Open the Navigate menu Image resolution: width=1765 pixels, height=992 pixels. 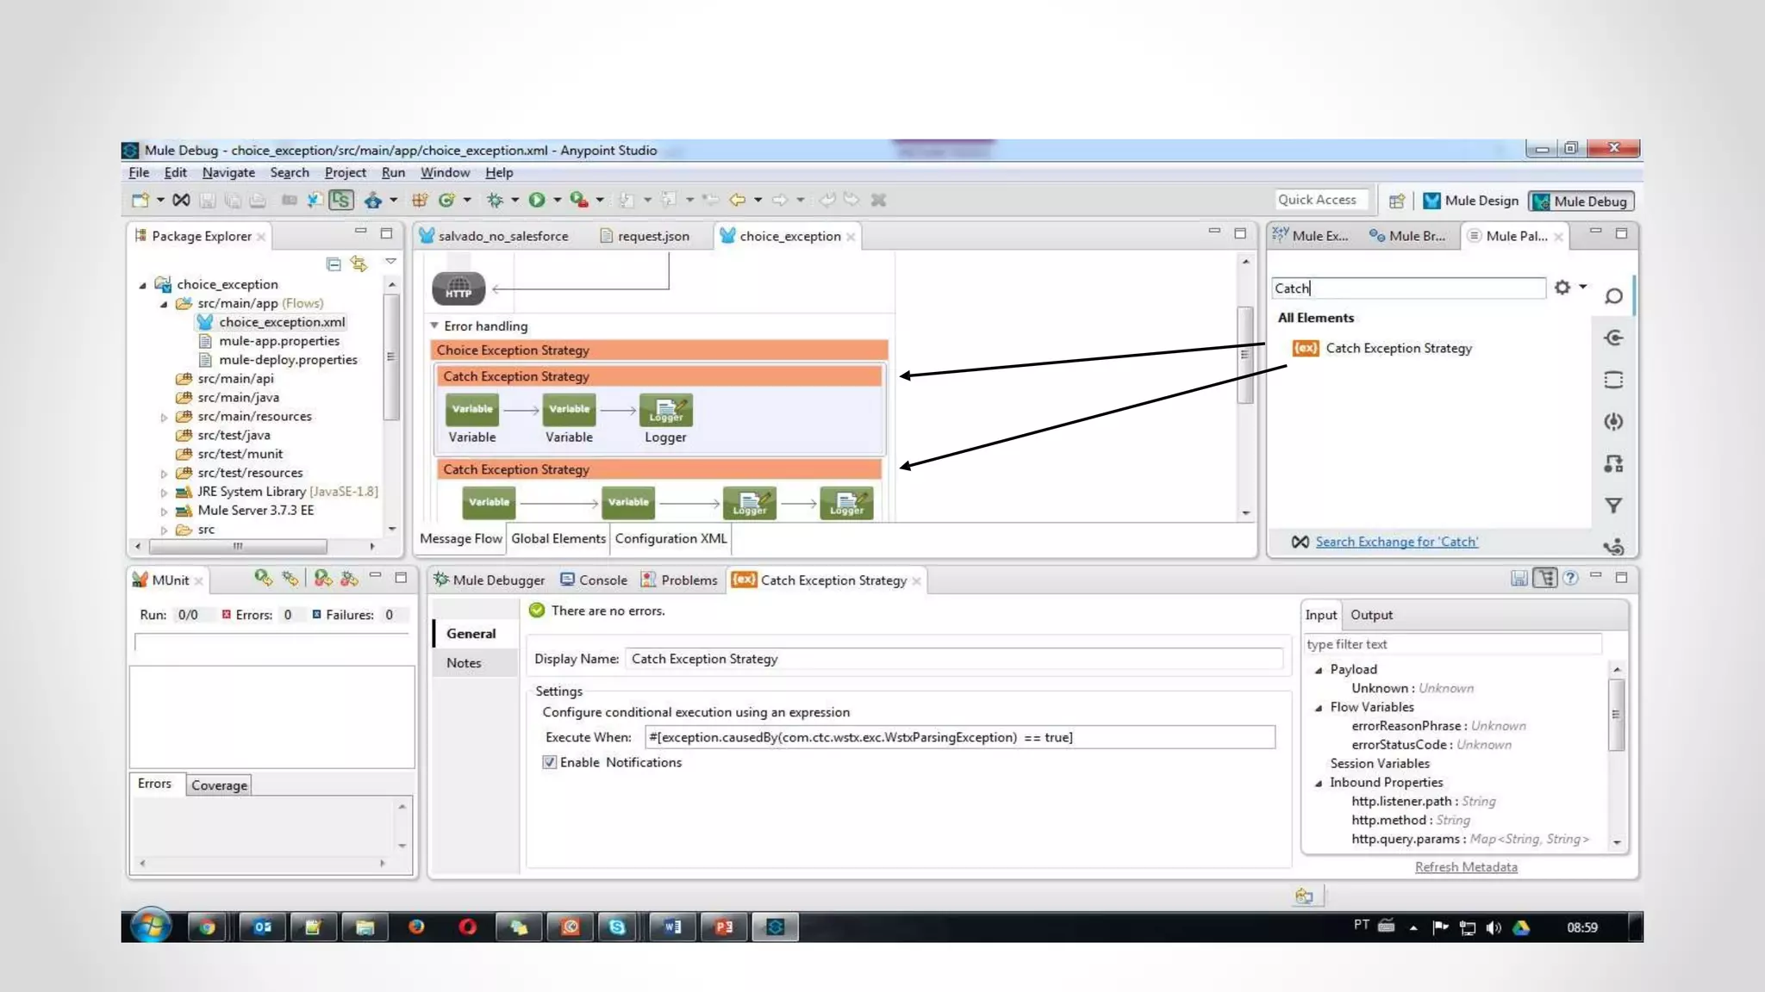(x=228, y=172)
